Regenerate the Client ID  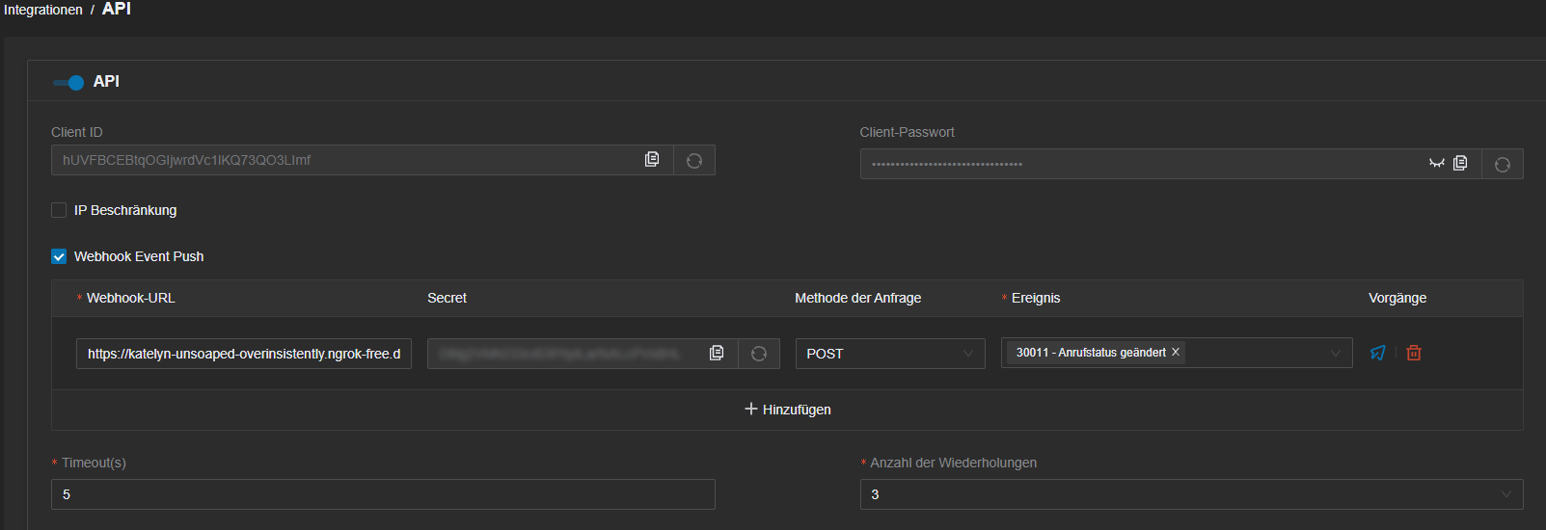tap(694, 160)
